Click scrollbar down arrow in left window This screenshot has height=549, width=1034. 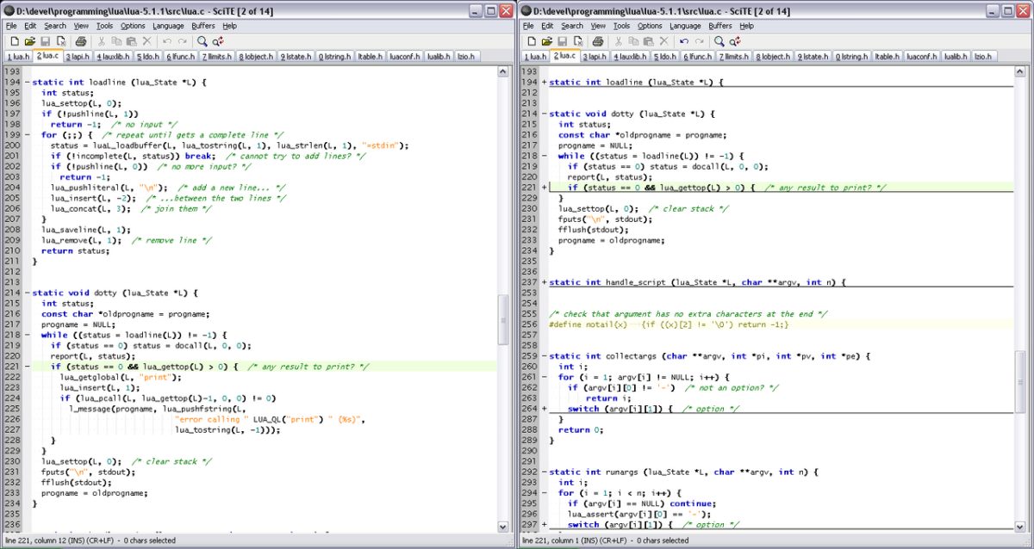504,527
